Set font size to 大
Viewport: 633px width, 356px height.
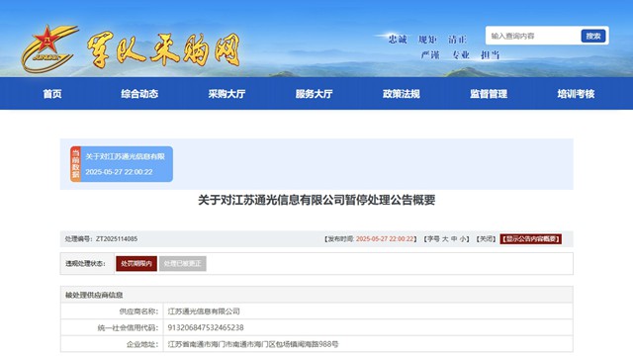pos(445,239)
